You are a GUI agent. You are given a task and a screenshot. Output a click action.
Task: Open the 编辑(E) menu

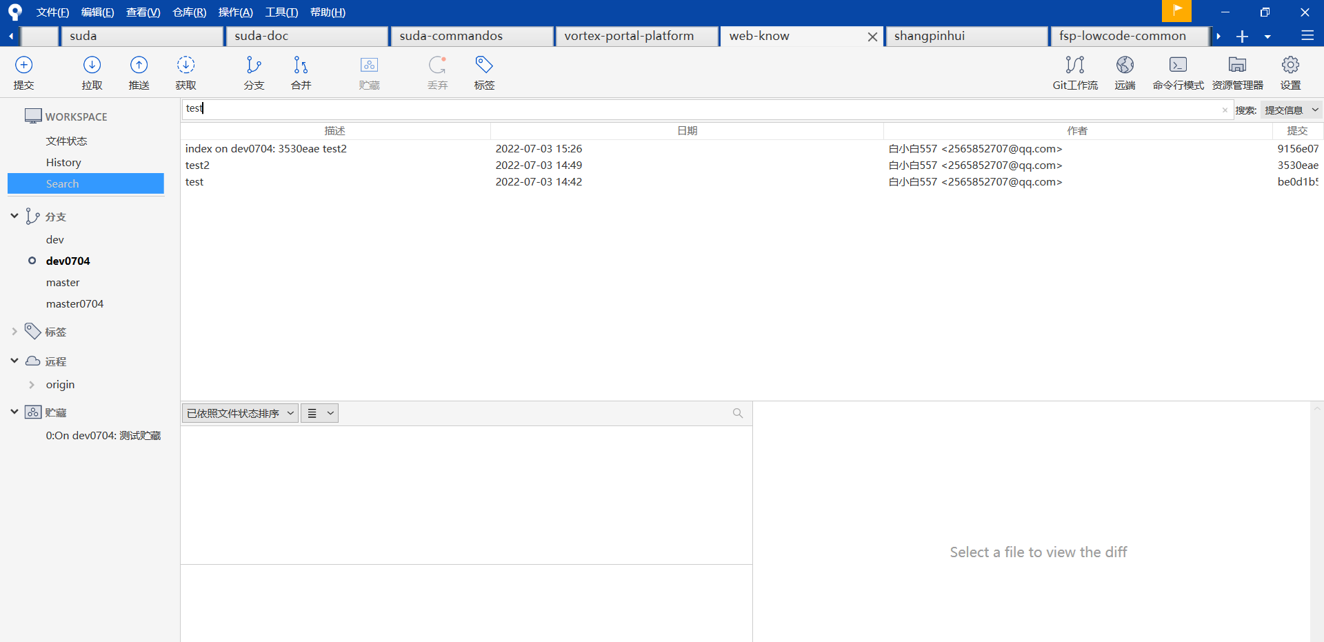click(x=97, y=12)
